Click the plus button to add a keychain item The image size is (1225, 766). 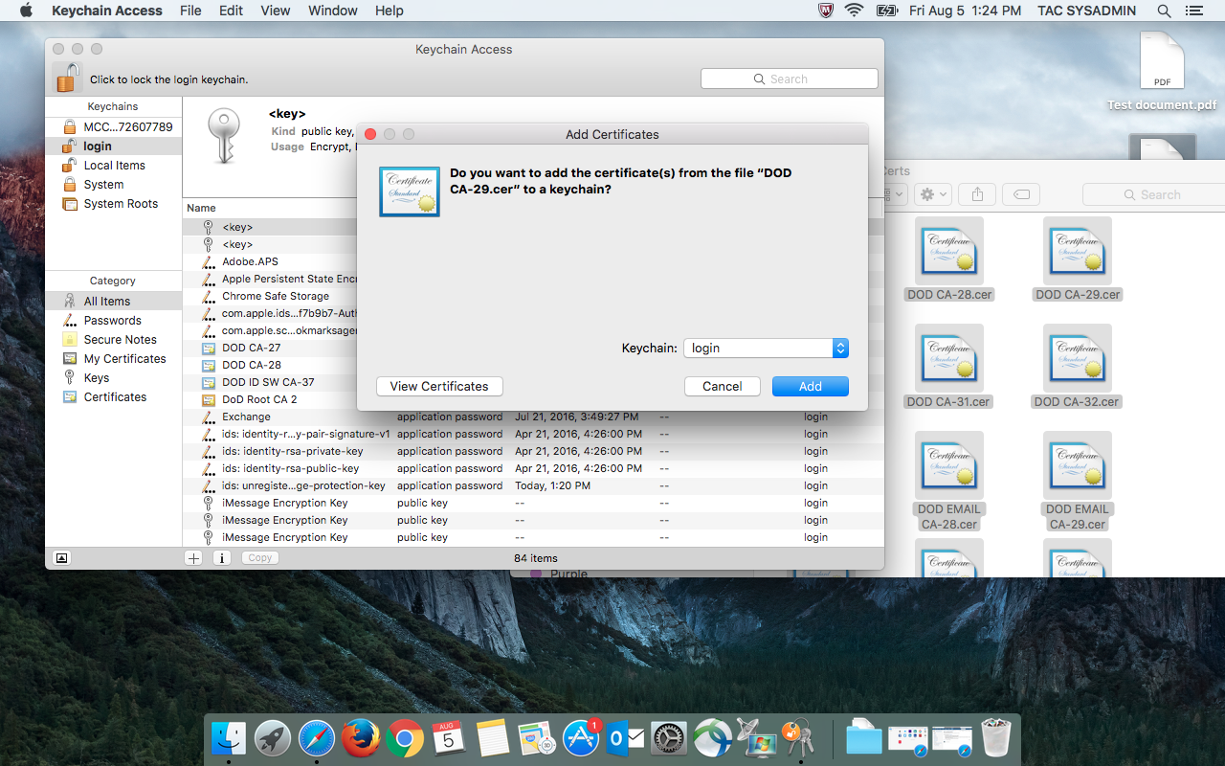[x=193, y=558]
